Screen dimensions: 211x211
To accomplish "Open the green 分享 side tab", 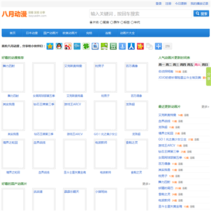I will coord(209,76).
